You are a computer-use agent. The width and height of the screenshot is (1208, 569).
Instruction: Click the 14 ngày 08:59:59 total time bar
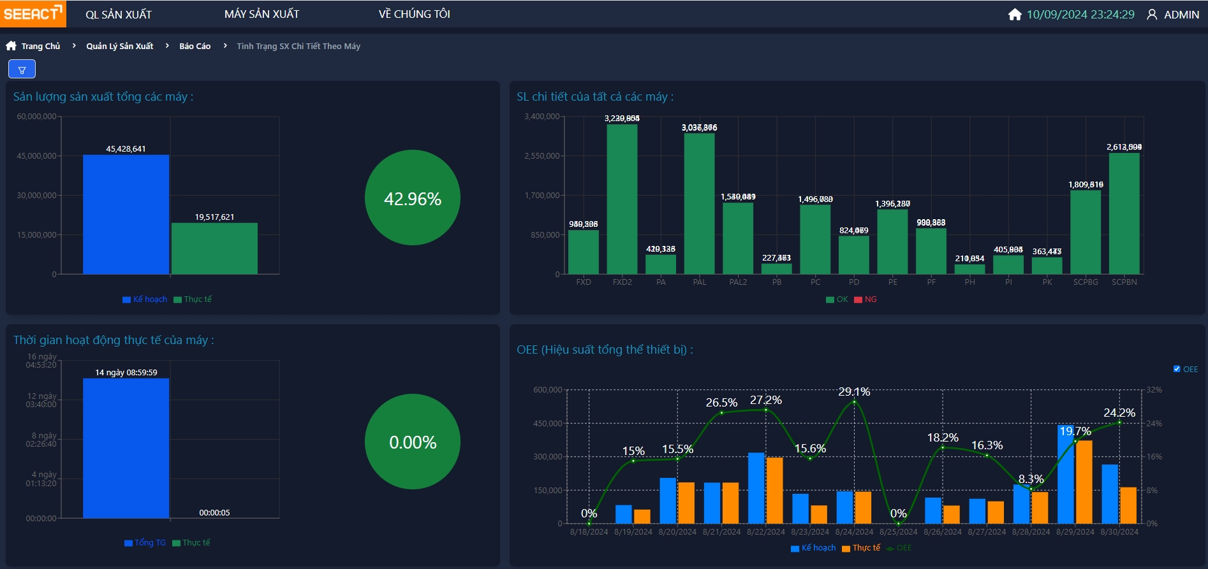point(126,449)
